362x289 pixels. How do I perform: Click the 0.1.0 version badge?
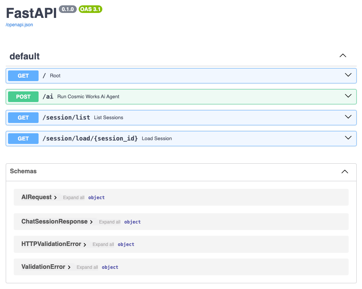(x=68, y=9)
